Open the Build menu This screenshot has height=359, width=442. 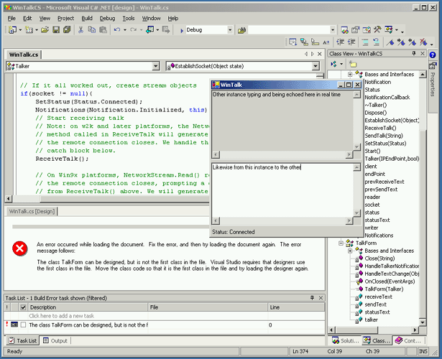[x=87, y=18]
